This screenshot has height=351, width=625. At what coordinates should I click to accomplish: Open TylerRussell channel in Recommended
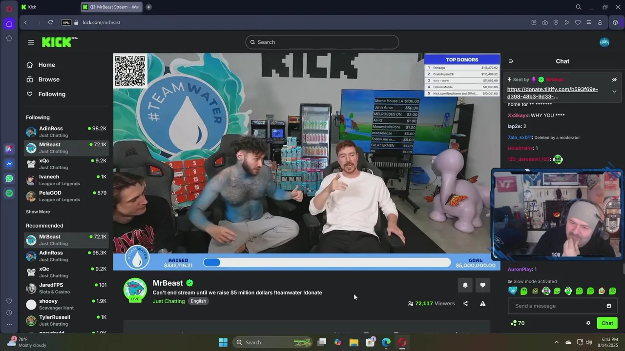pyautogui.click(x=66, y=320)
